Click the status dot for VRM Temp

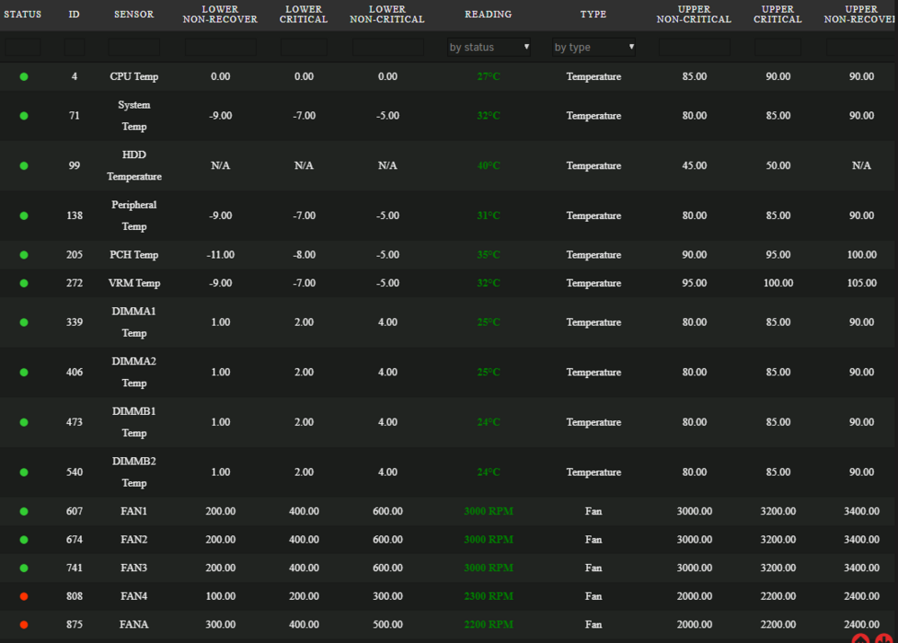23,283
